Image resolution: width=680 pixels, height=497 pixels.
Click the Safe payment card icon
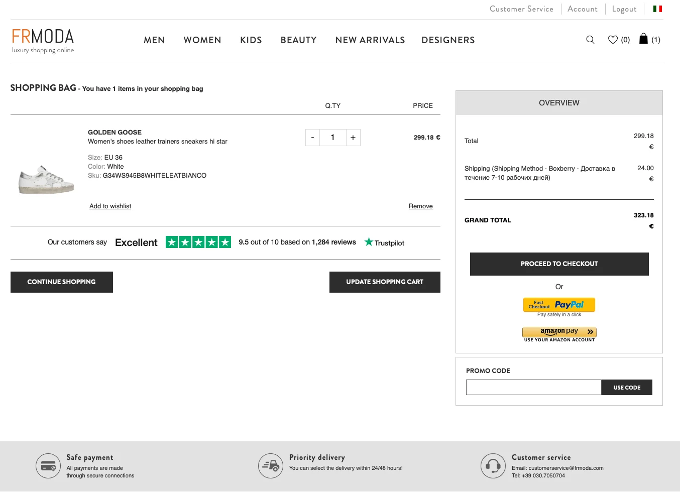tap(48, 466)
